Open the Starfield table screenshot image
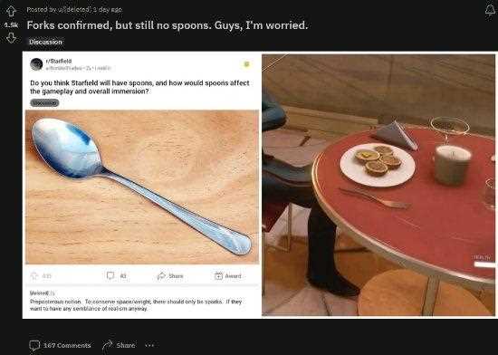 (378, 185)
